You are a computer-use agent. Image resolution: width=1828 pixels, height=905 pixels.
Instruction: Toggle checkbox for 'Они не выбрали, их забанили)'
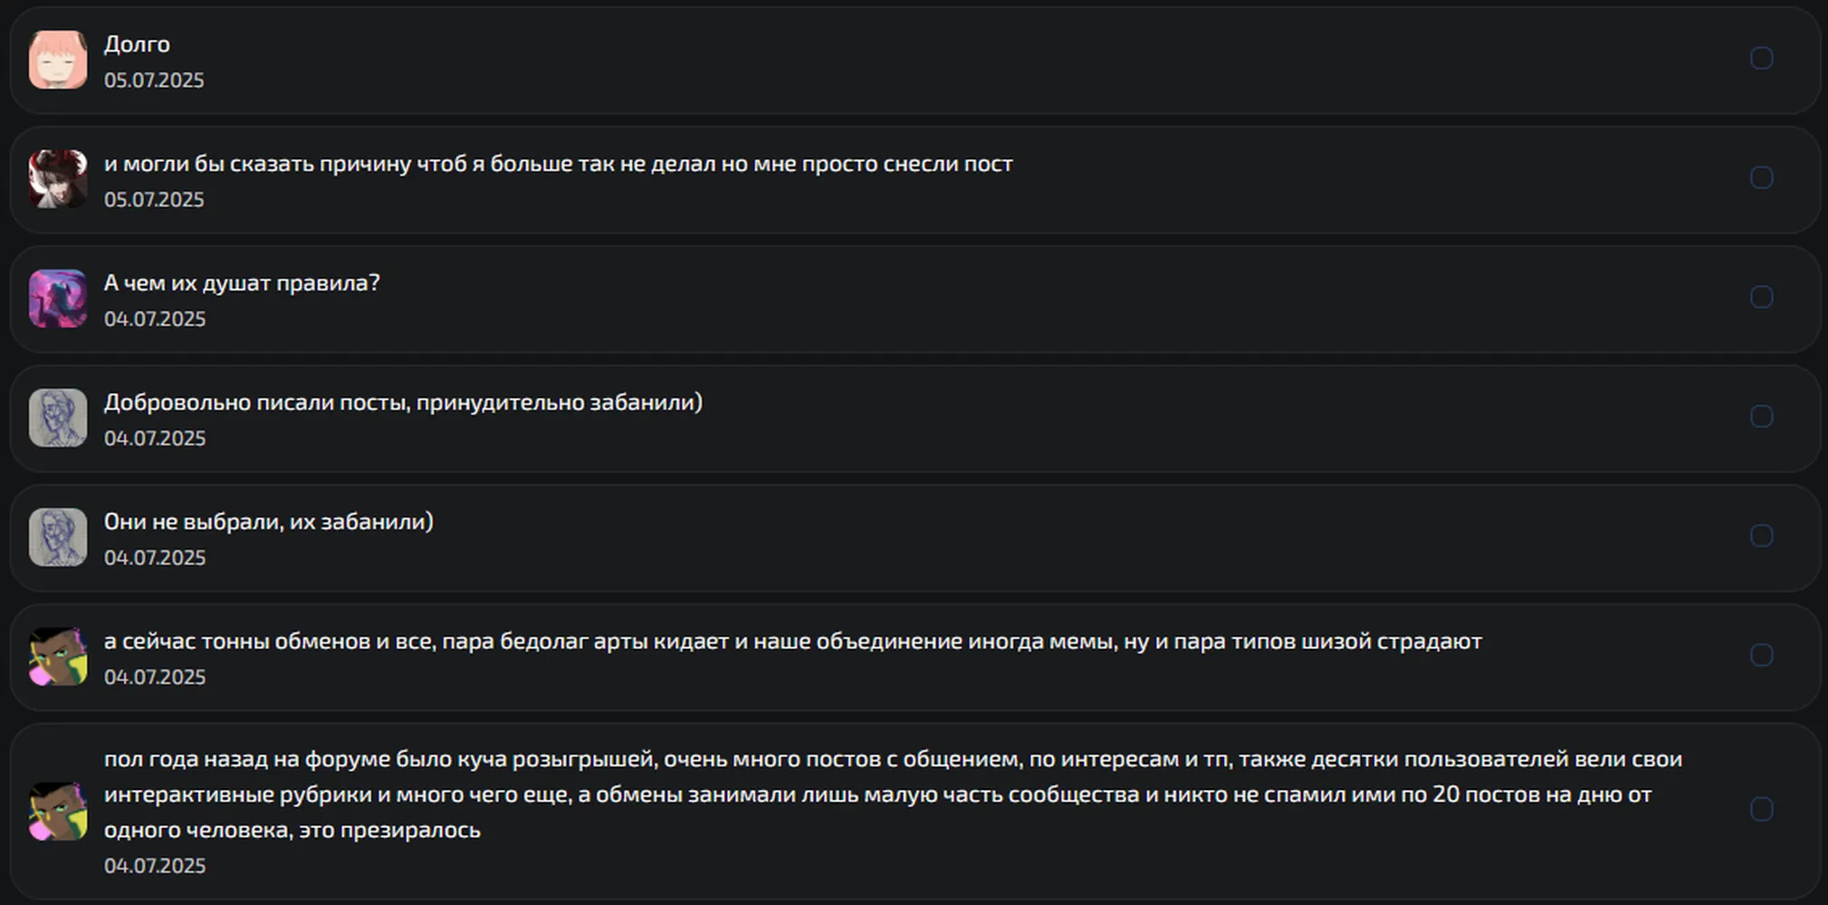(1761, 536)
